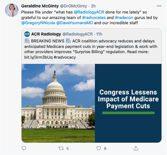The width and height of the screenshot is (167, 155).
Task: Open the #radecon hashtag
Action: pyautogui.click(x=124, y=18)
